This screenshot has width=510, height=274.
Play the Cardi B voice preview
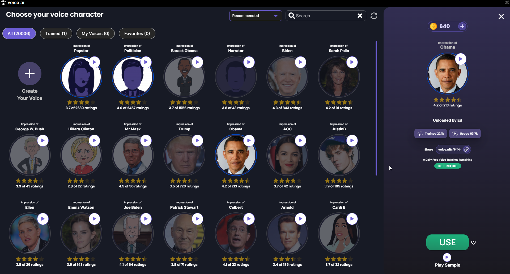click(352, 219)
